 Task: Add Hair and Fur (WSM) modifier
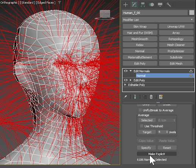pyautogui.click(x=140, y=33)
